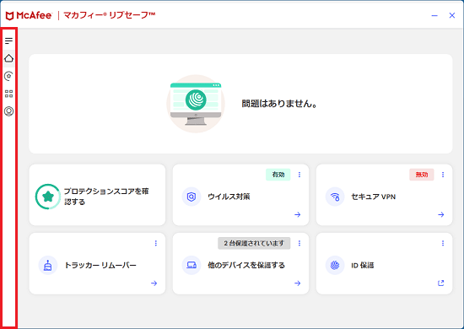Open more options for ID 保護 card
Image resolution: width=464 pixels, height=329 pixels.
(443, 243)
